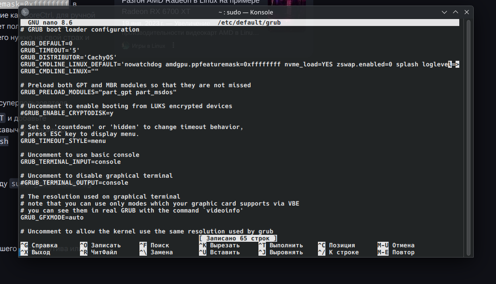Click the ^U Вставить shortcut
This screenshot has width=496, height=284.
click(x=219, y=252)
